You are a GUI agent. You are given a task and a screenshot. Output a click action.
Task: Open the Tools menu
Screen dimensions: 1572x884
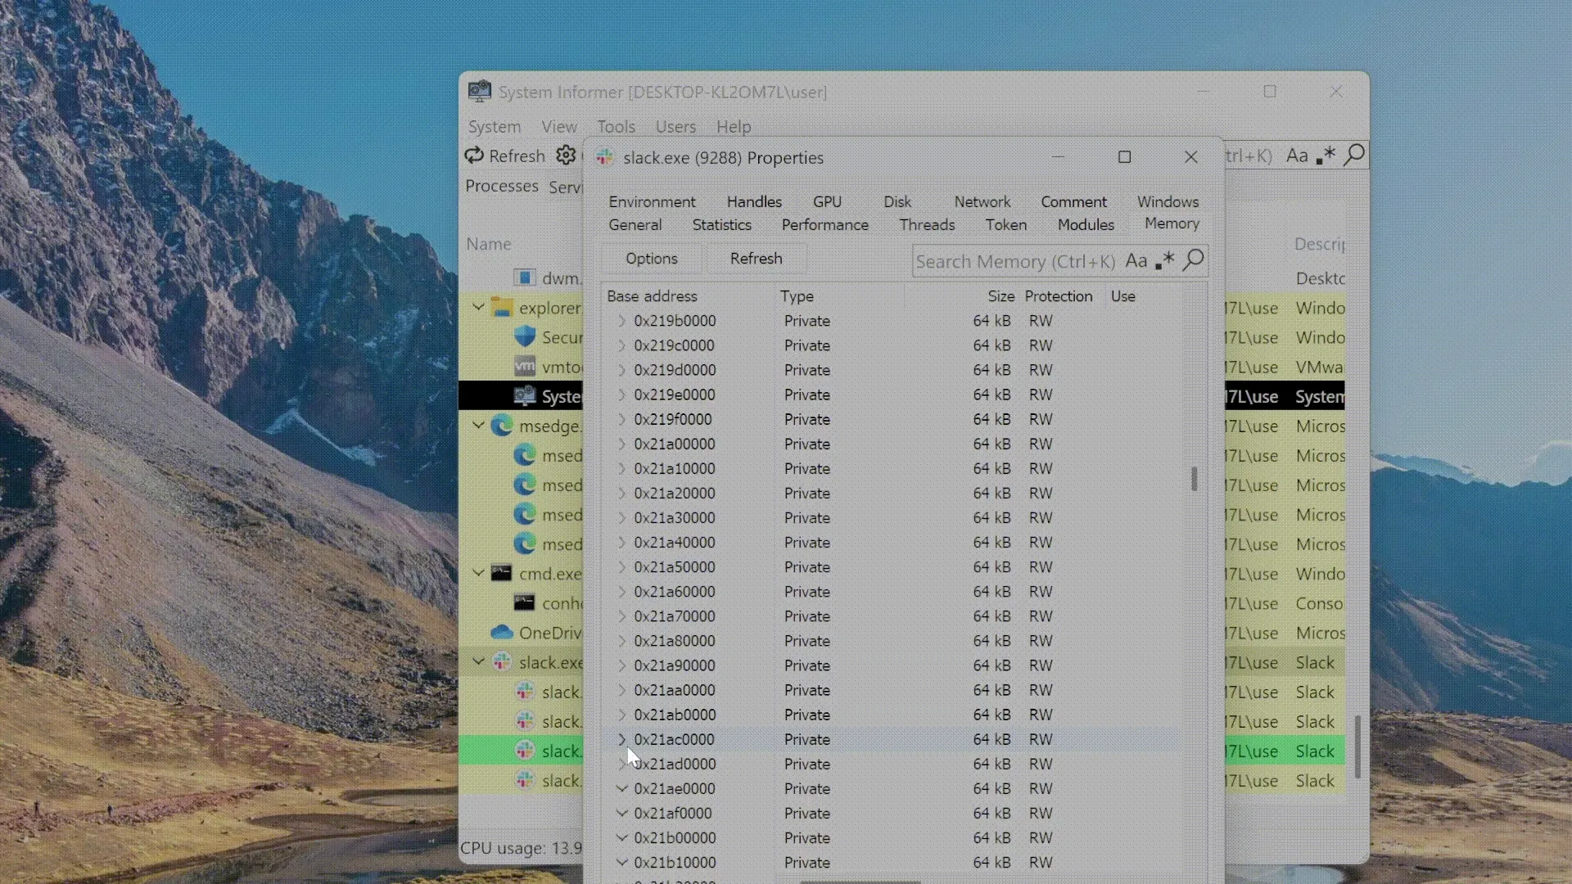coord(616,127)
